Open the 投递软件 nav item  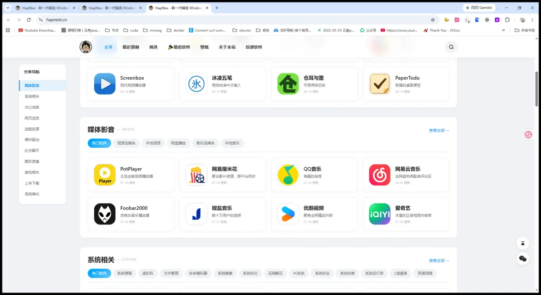point(254,47)
